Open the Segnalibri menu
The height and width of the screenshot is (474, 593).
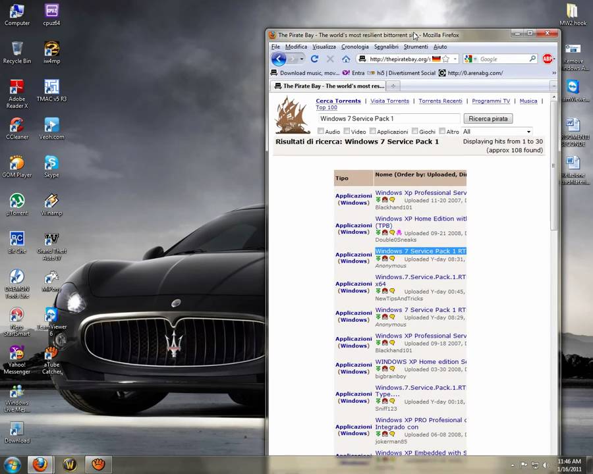[x=386, y=47]
